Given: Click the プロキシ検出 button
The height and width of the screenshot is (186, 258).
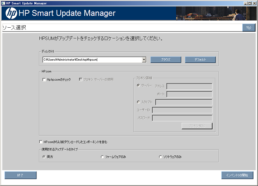Looking at the screenshot, I should pos(197,126).
